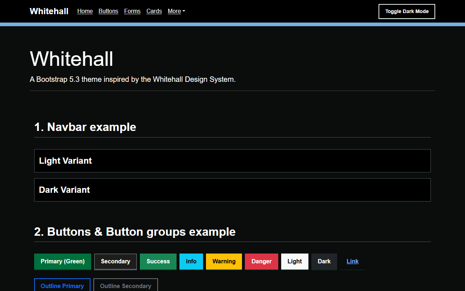Click the Dark Variant navbar title
The image size is (465, 291).
tap(64, 190)
